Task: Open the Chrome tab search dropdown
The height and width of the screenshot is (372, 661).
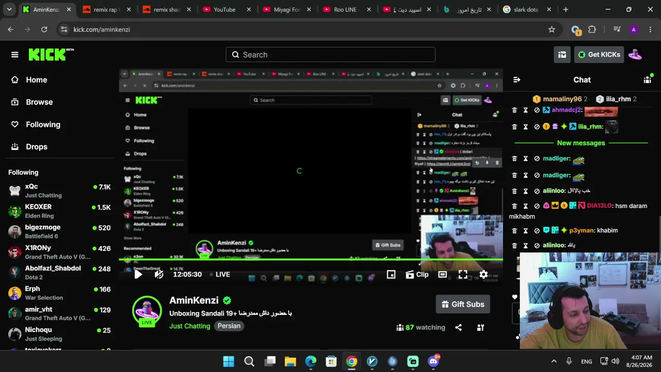Action: click(x=9, y=9)
